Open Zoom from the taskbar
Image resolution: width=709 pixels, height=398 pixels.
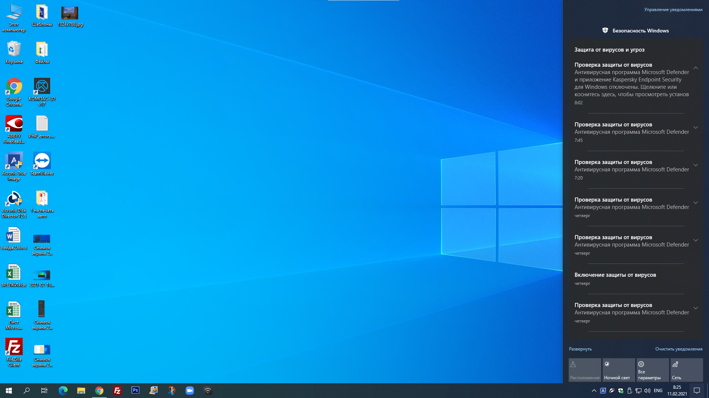click(x=190, y=391)
